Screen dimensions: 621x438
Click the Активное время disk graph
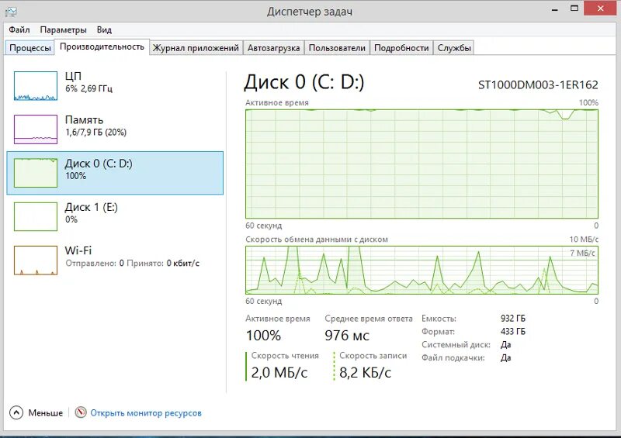422,164
